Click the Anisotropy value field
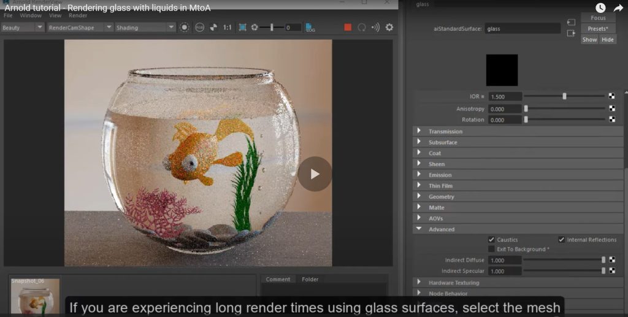The height and width of the screenshot is (317, 628). coord(505,109)
